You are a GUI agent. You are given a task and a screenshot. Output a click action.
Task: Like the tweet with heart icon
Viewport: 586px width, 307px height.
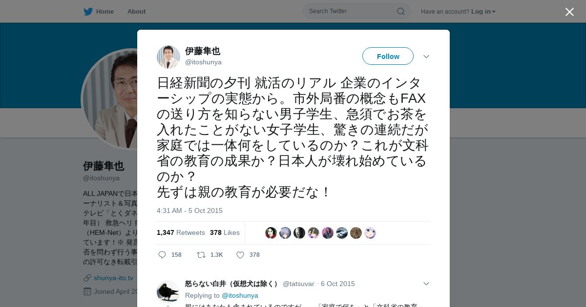pyautogui.click(x=240, y=255)
